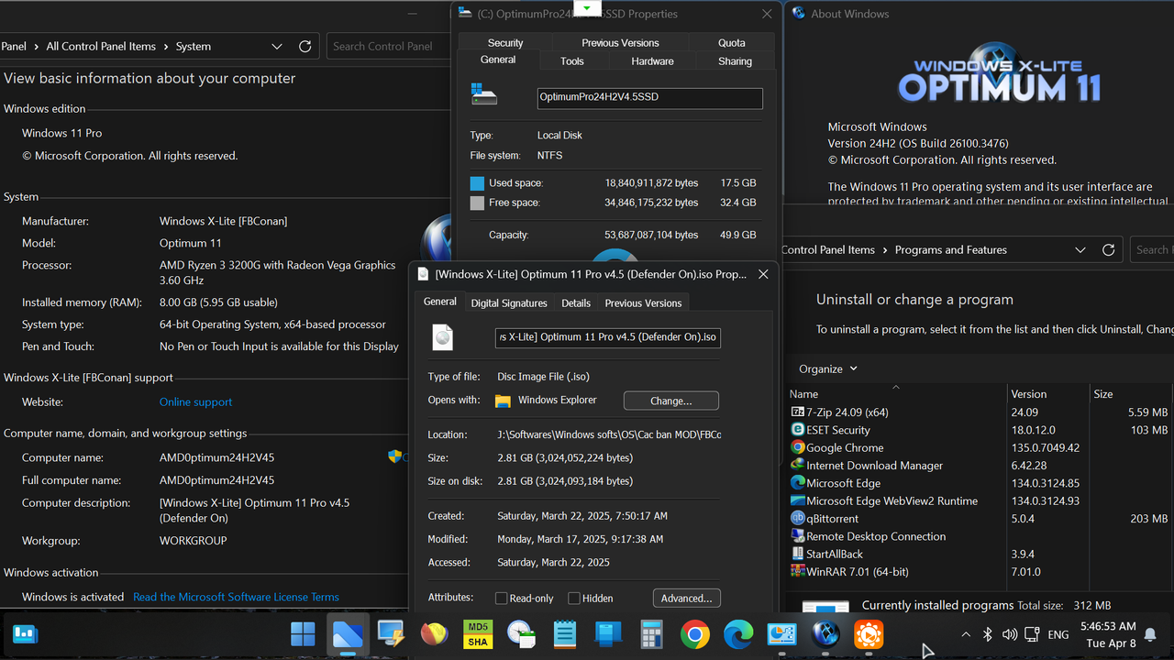Enable the Read-only attribute checkbox
Viewport: 1174px width, 660px height.
click(501, 598)
